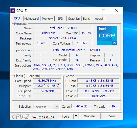Click the version text Ver. 2.19.0.x64
The image size is (137, 128).
pyautogui.click(x=43, y=117)
